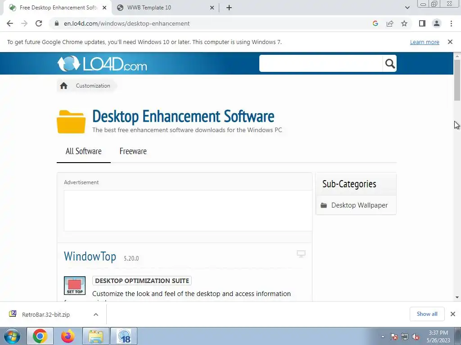The width and height of the screenshot is (461, 345).
Task: Click the monitor icon on WindowTop entry
Action: tap(301, 254)
